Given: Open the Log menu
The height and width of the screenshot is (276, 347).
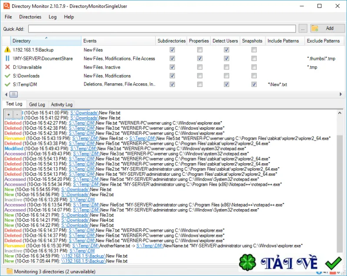Looking at the screenshot, I should pyautogui.click(x=52, y=17).
